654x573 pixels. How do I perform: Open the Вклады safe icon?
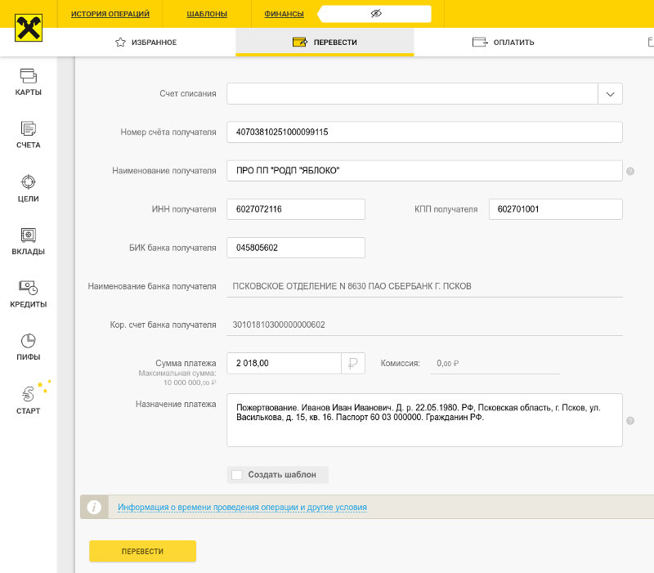(29, 235)
